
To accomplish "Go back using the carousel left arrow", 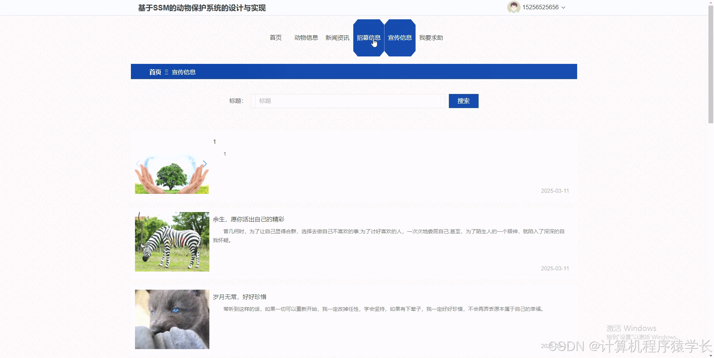I will [x=138, y=163].
